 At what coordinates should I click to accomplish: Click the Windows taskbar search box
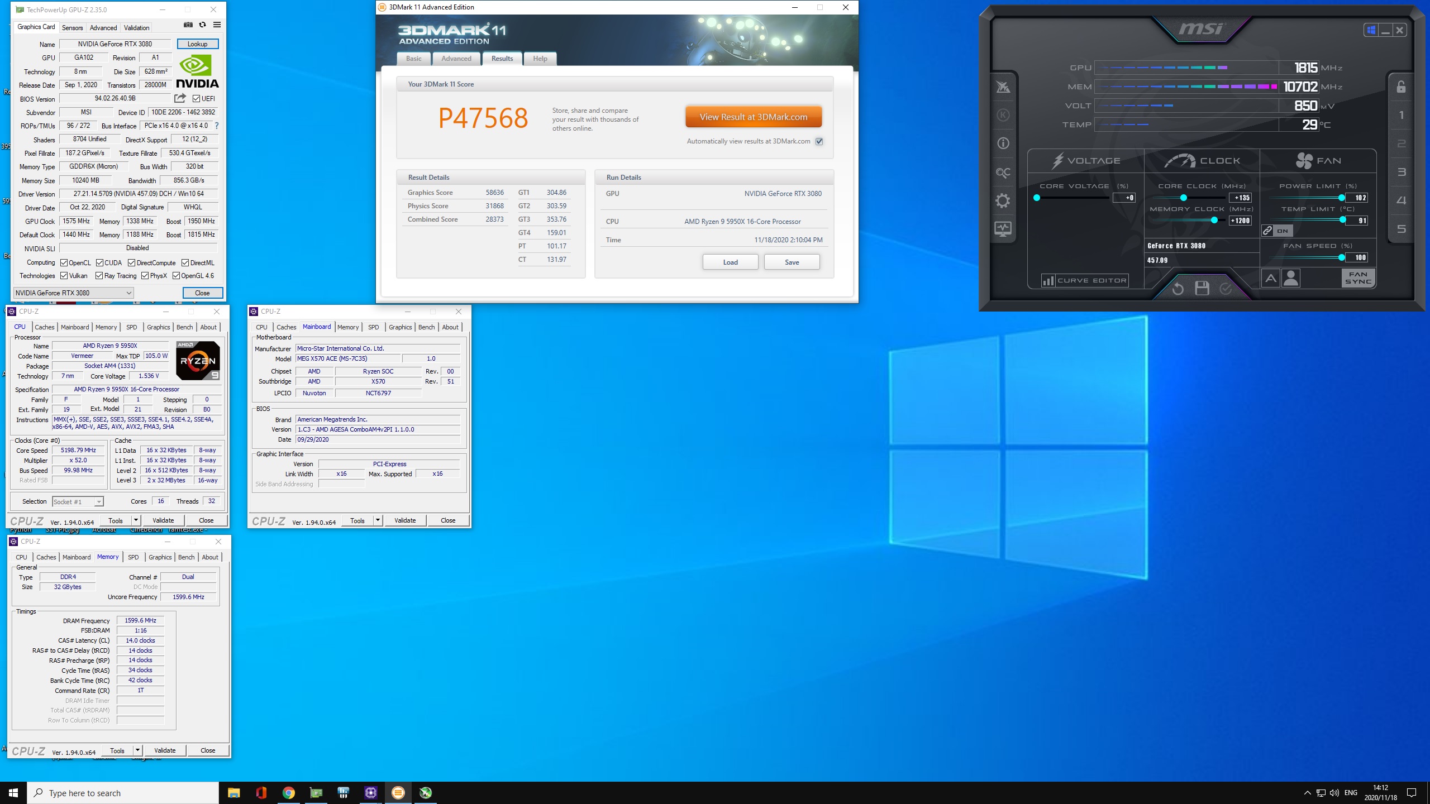123,793
